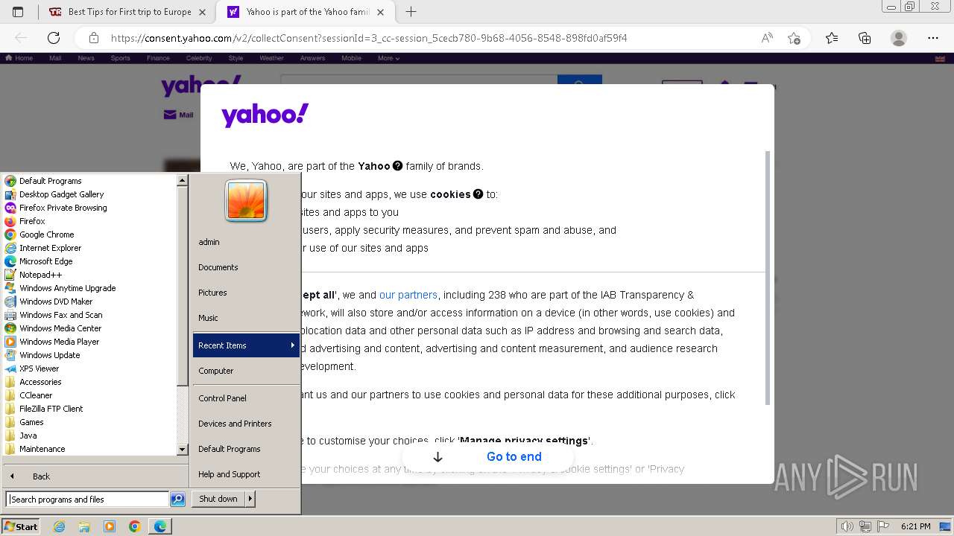Image resolution: width=954 pixels, height=536 pixels.
Task: Click the Shut down button
Action: [218, 499]
